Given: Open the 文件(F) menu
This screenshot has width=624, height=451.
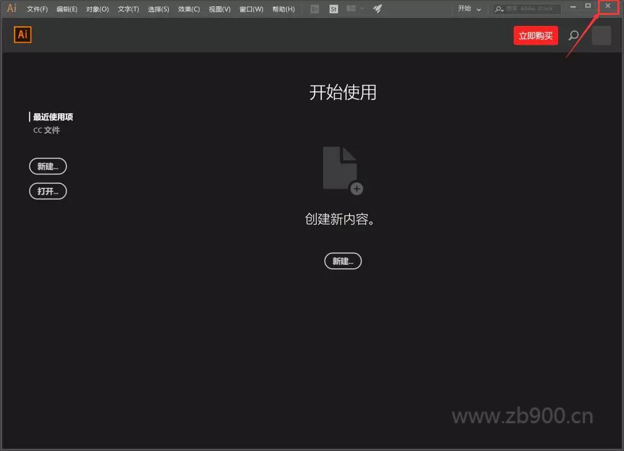Looking at the screenshot, I should (x=37, y=9).
